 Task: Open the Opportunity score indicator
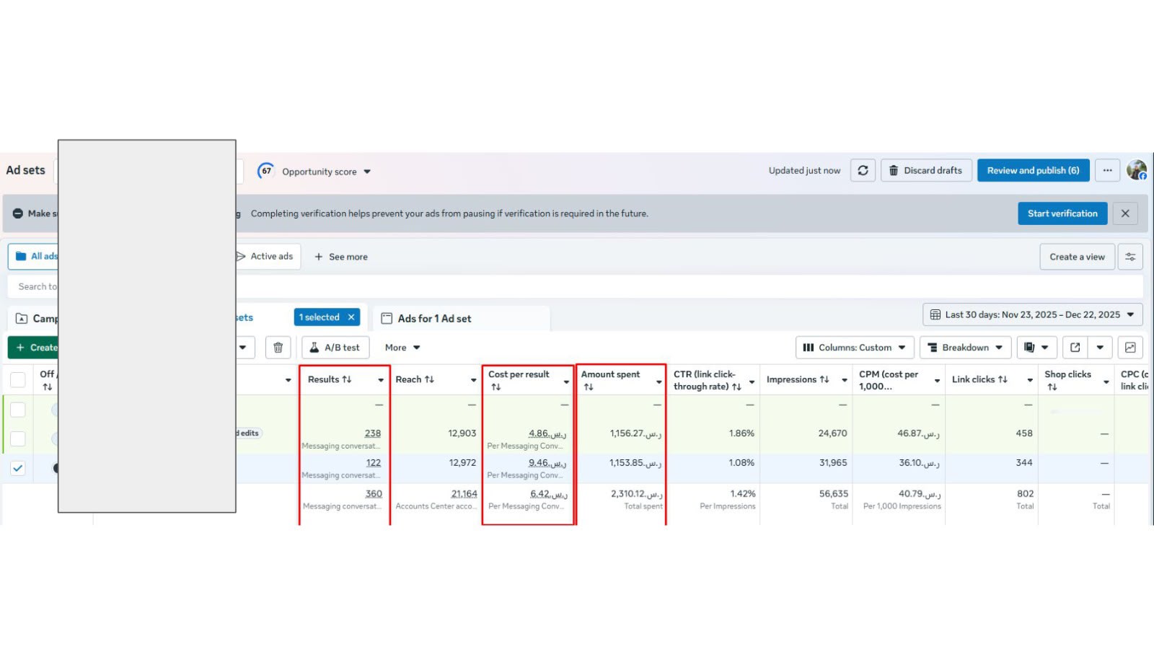click(x=314, y=171)
